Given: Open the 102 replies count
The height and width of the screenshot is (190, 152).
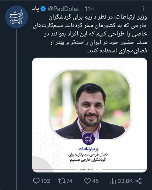Looking at the screenshot, I should pos(46,181).
